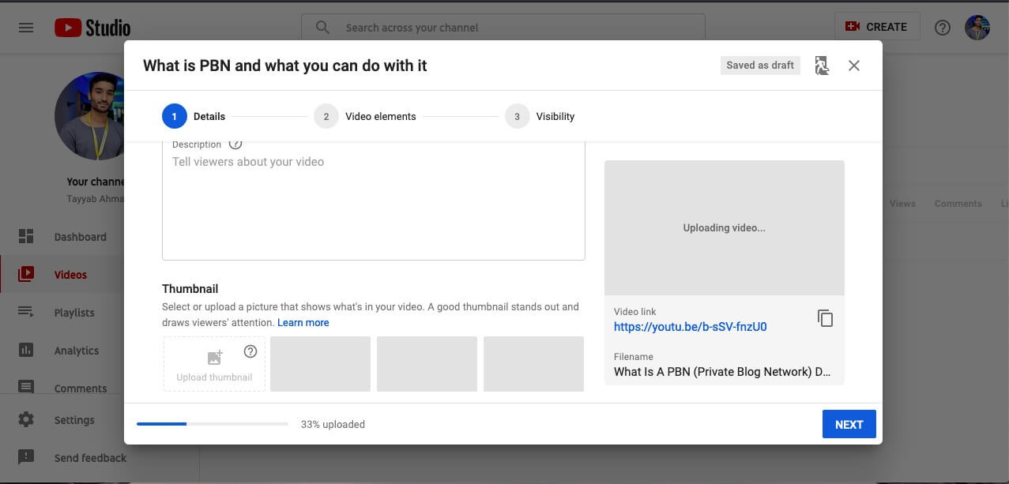Click the description help icon
This screenshot has width=1009, height=484.
click(235, 144)
